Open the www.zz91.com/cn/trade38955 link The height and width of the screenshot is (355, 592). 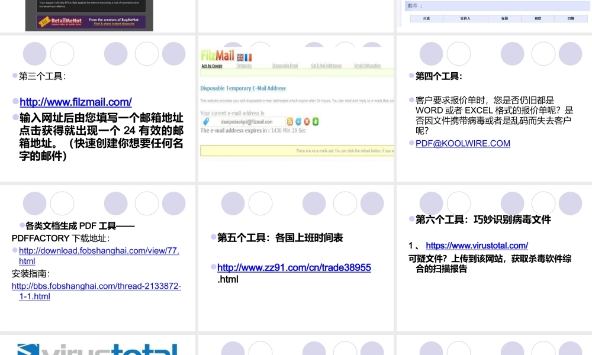tap(294, 267)
